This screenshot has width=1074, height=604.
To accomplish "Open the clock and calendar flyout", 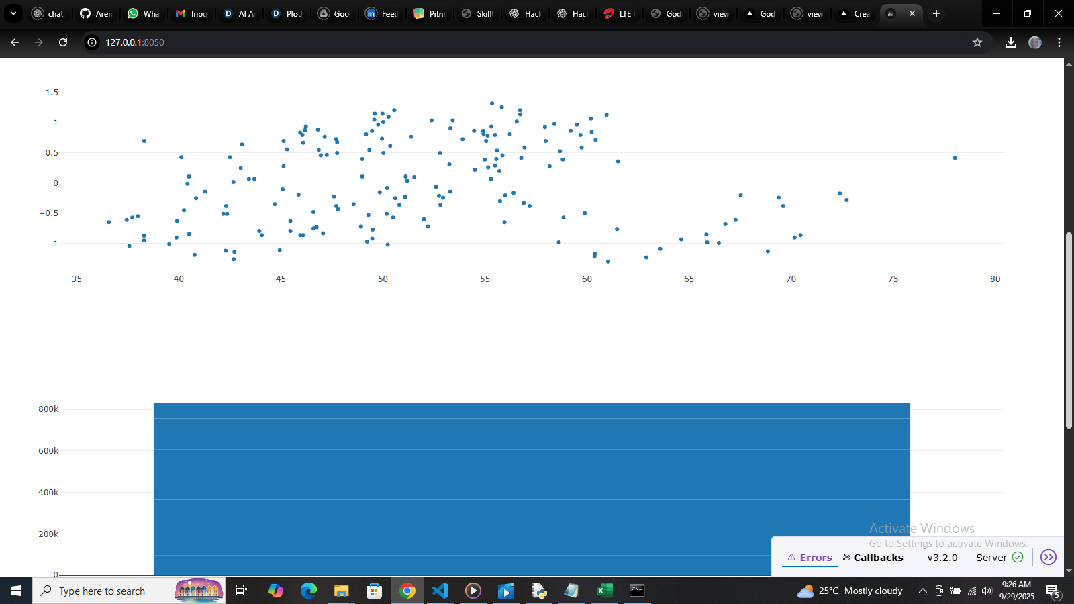I will [x=1016, y=591].
